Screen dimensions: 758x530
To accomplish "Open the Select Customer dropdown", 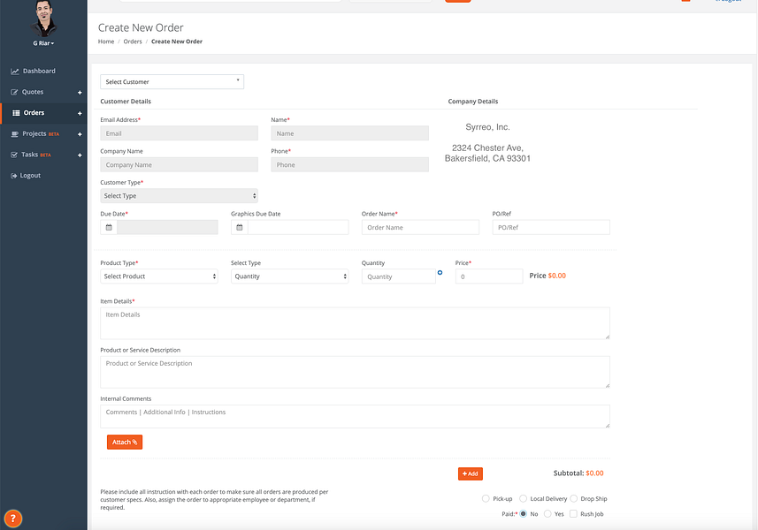I will click(172, 81).
